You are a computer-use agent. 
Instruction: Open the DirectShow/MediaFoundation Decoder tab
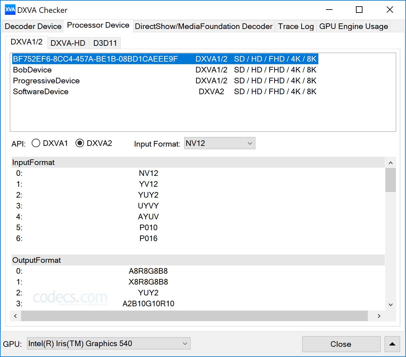tap(204, 26)
